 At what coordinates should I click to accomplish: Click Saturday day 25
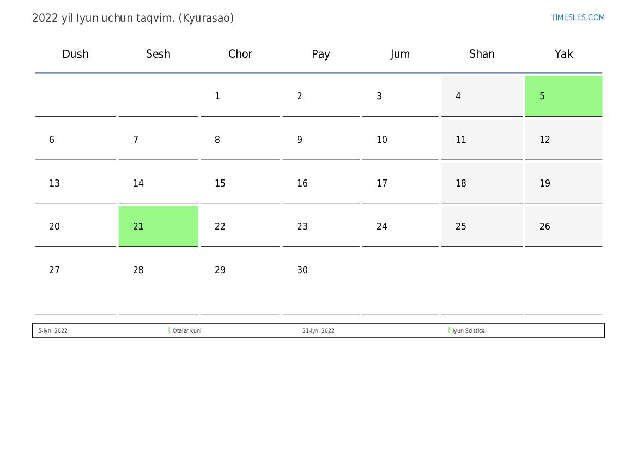482,226
